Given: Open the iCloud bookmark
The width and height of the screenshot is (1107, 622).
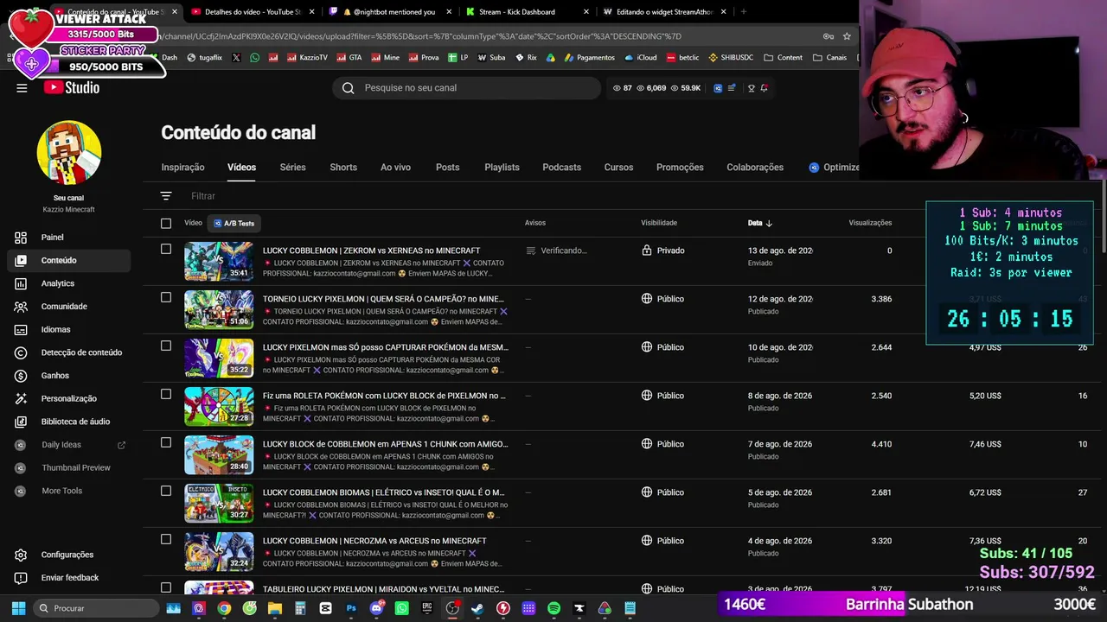Looking at the screenshot, I should [640, 58].
